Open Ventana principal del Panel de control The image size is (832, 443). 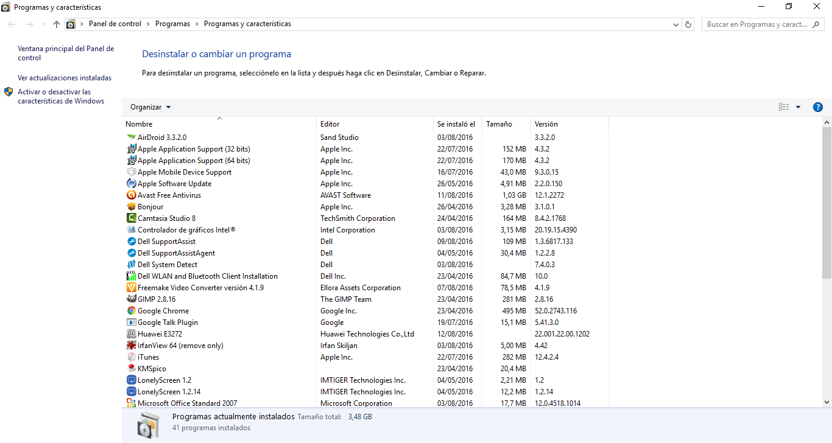point(66,53)
